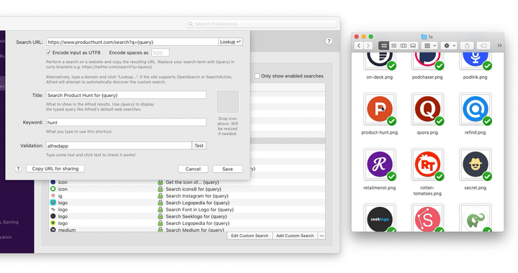
Task: Select Search Font in Logo row text
Action: (199, 209)
